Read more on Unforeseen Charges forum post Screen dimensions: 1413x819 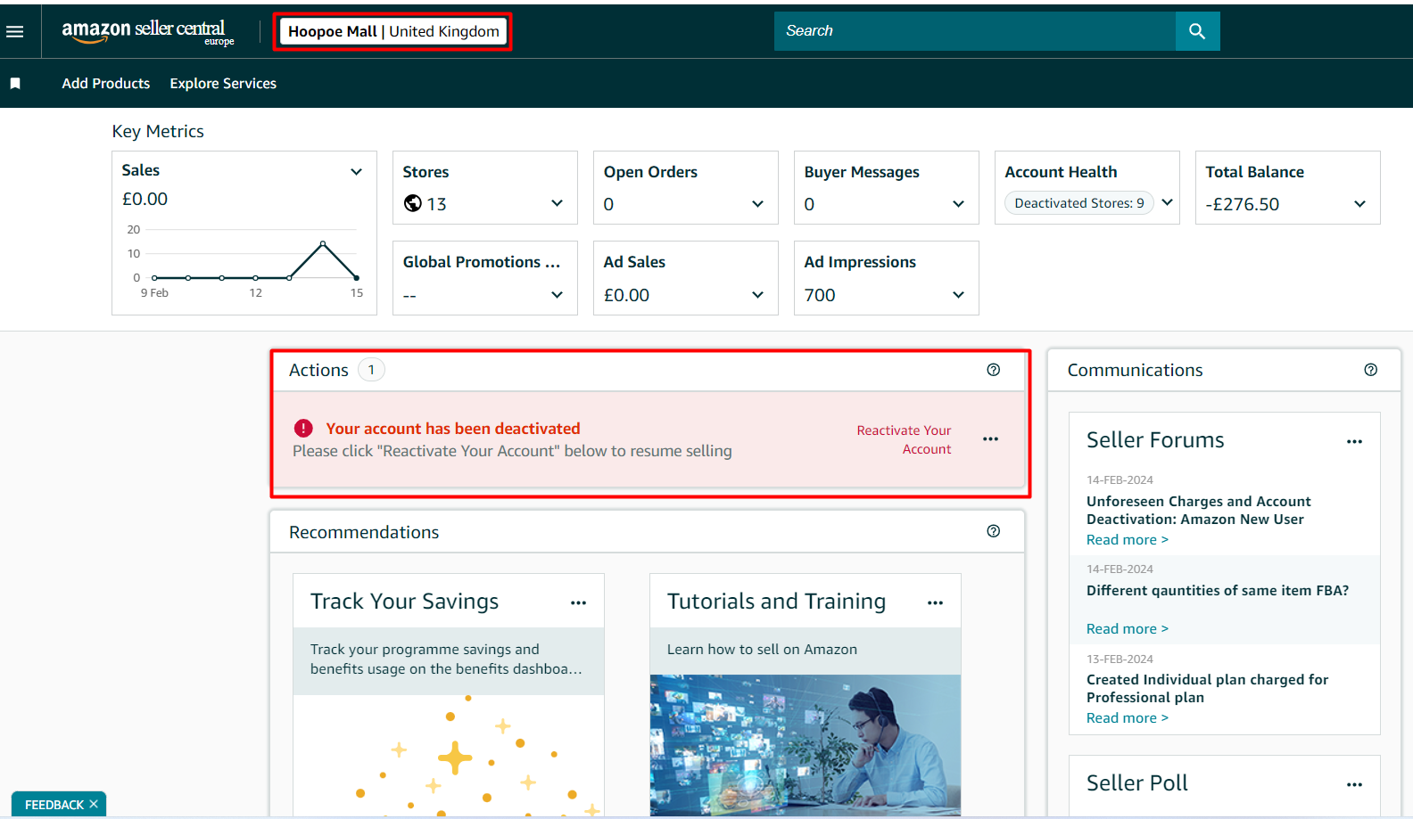click(x=1127, y=540)
